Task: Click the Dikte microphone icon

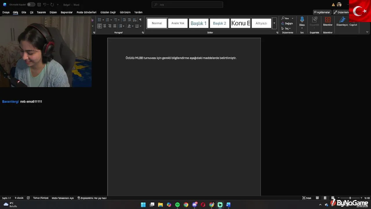Action: point(302,20)
